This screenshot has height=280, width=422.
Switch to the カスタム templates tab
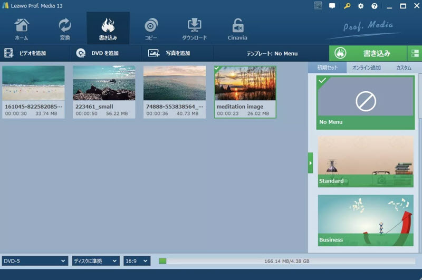coord(404,68)
